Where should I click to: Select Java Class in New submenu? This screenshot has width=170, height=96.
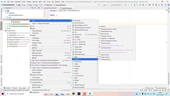[x=77, y=21]
